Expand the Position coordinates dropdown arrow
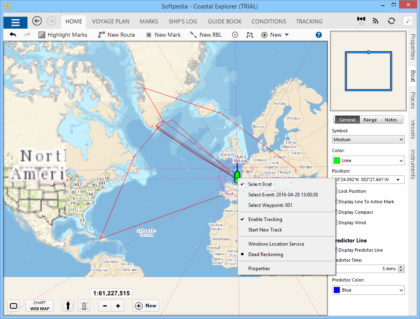Image resolution: width=420 pixels, height=319 pixels. point(398,180)
